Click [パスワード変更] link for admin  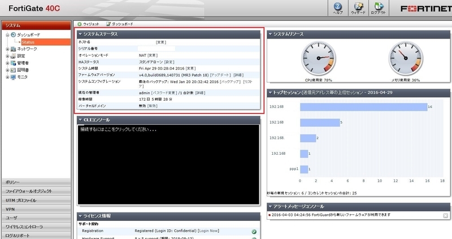[x=164, y=93]
